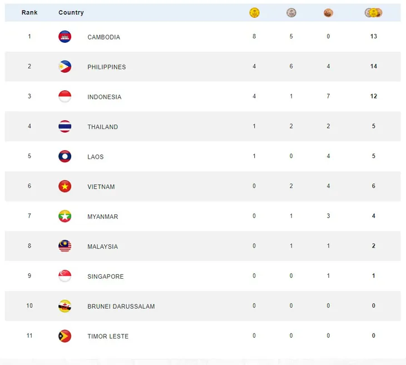Click the gold medal column icon
This screenshot has width=406, height=365.
pos(254,13)
